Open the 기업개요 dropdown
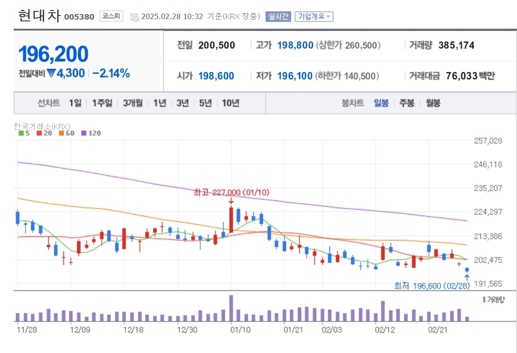The height and width of the screenshot is (353, 517). click(x=314, y=16)
